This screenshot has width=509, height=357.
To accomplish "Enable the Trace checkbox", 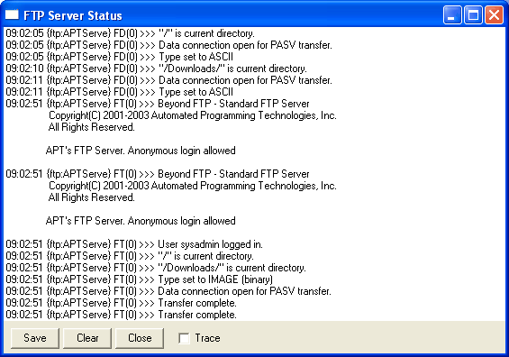I will [184, 338].
